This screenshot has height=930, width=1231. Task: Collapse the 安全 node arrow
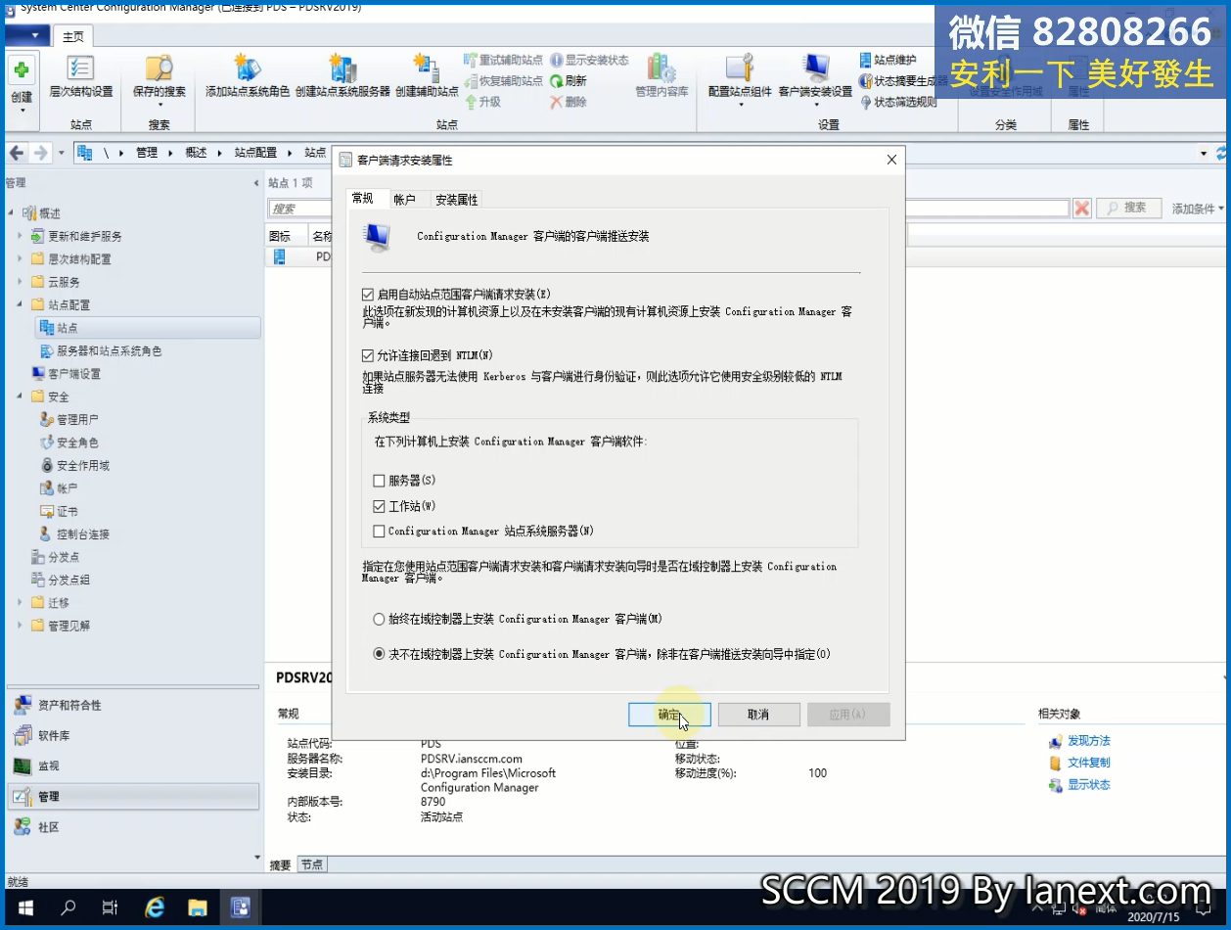pos(20,396)
